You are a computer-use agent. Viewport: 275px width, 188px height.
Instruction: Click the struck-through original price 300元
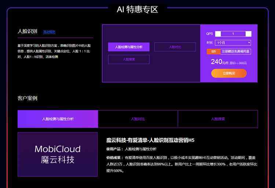click(x=238, y=63)
